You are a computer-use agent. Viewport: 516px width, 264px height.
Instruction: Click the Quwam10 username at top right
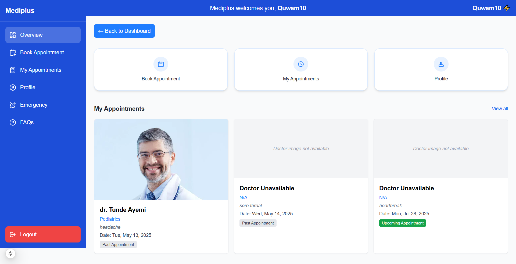click(487, 8)
